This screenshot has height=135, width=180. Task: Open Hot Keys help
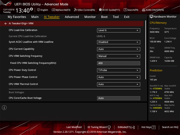pyautogui.click(x=148, y=127)
